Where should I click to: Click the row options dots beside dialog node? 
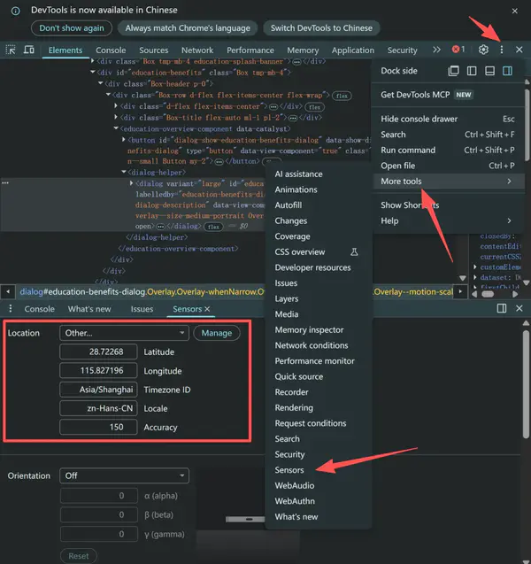5,182
